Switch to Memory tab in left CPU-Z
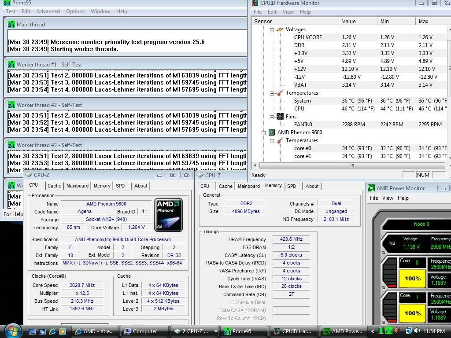Viewport: 451px width, 338px height. [102, 186]
